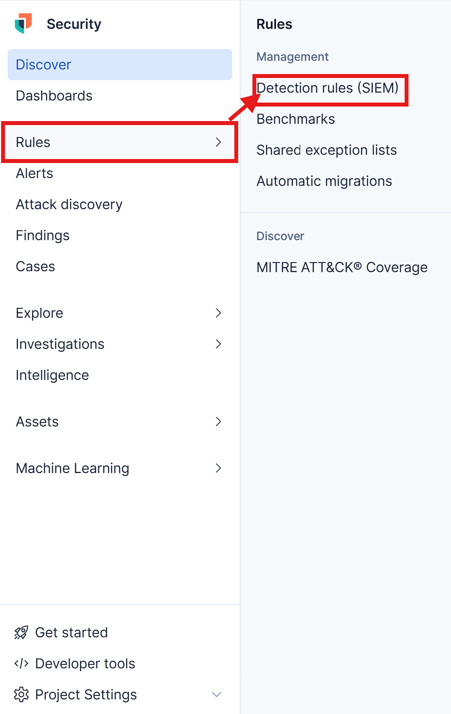The height and width of the screenshot is (714, 451).
Task: Open Detection rules (SIEM)
Action: tap(327, 88)
